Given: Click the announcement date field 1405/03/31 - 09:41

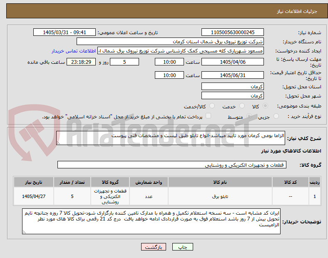Looking at the screenshot, I should (65, 32).
